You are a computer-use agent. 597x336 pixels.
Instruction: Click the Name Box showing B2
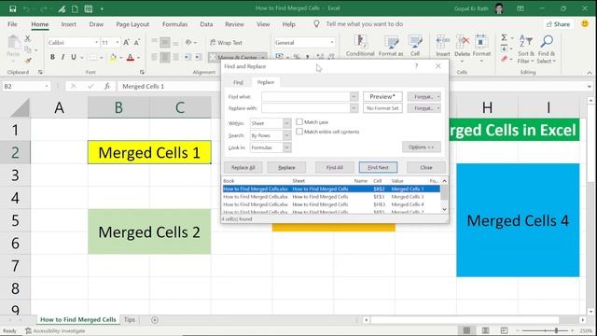[x=26, y=87]
